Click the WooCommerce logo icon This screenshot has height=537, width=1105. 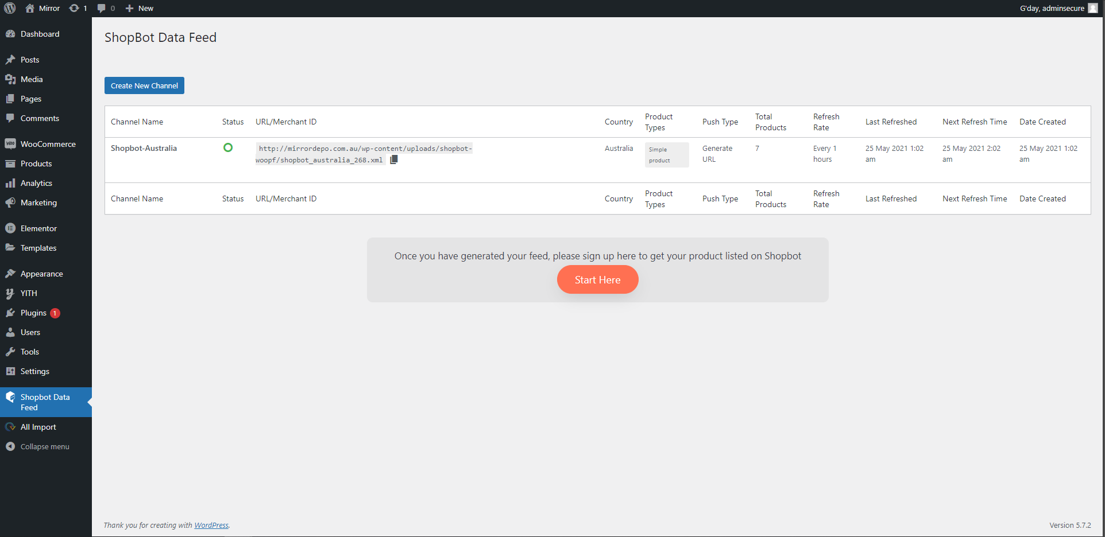[x=10, y=144]
